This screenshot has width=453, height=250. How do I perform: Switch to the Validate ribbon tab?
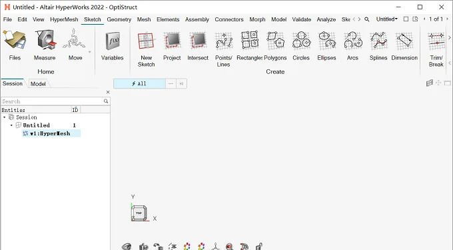(302, 19)
